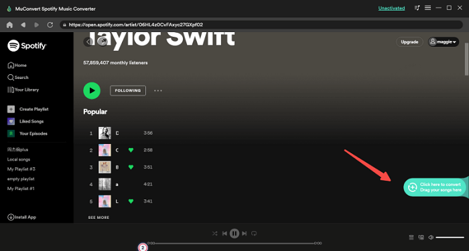This screenshot has height=251, width=469.
Task: Reload the page with refresh icon
Action: [50, 25]
